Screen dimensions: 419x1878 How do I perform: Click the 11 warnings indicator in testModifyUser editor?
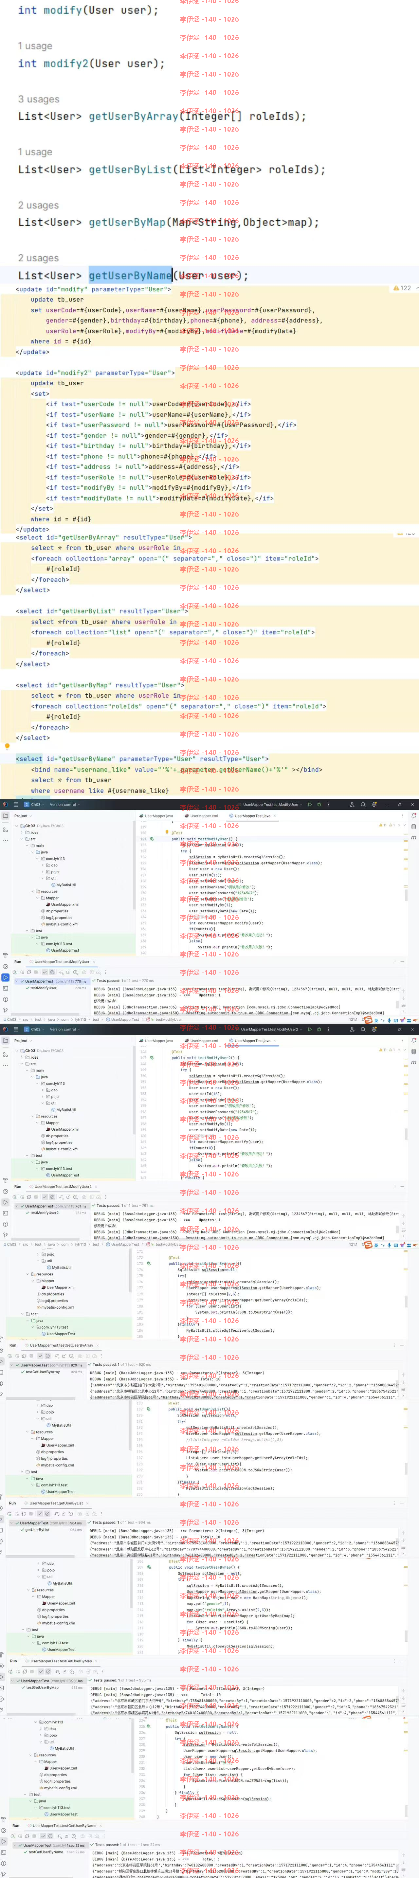pyautogui.click(x=383, y=825)
